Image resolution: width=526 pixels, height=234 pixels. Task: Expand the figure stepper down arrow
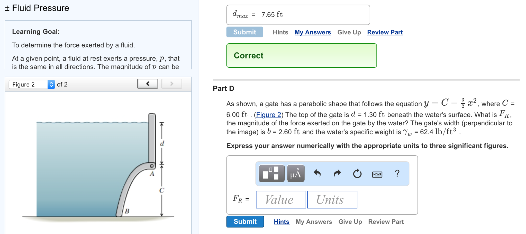51,86
